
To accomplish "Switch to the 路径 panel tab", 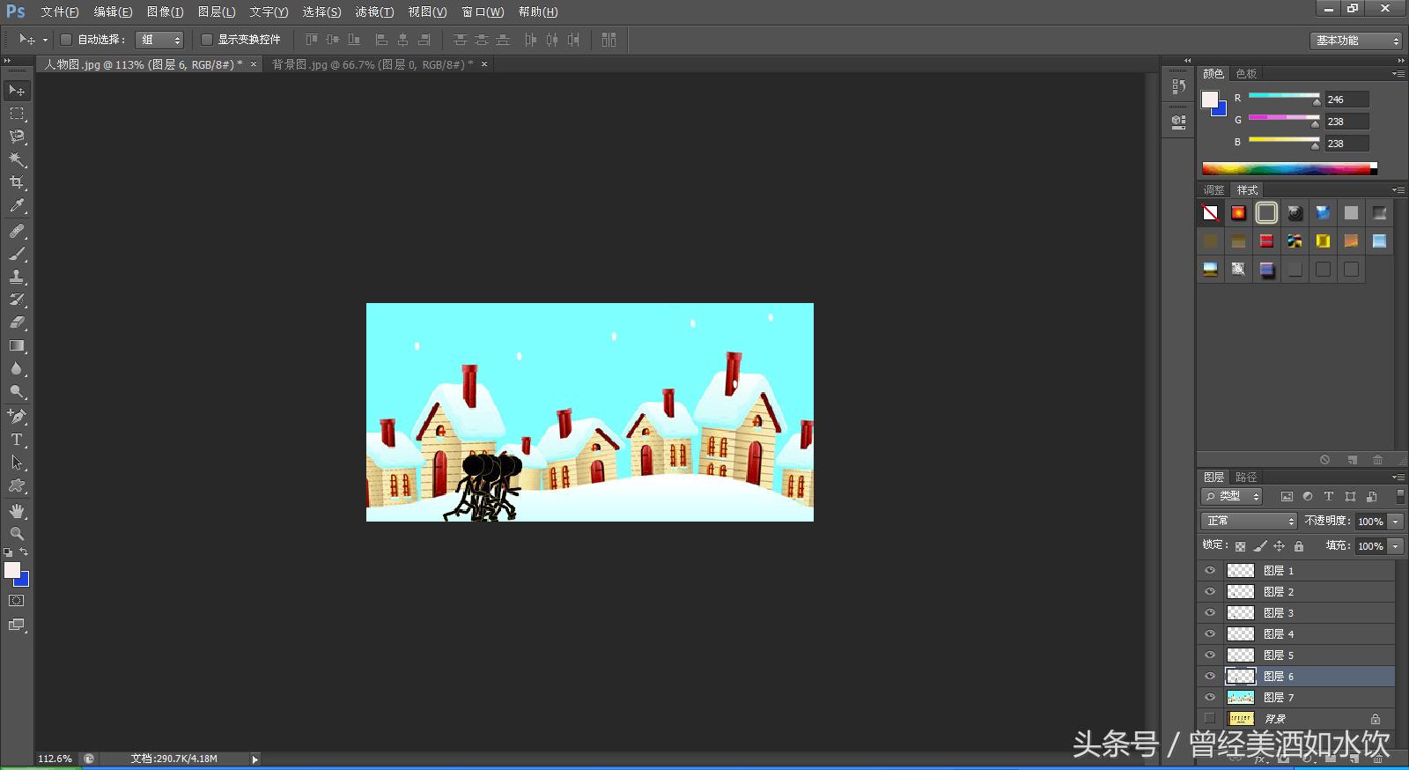I will [x=1246, y=478].
